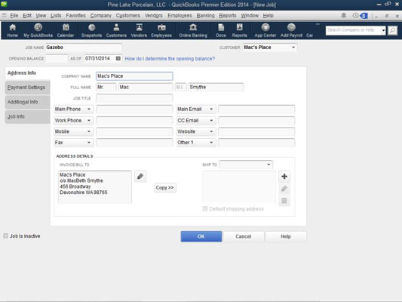Expand the Ship To dropdown

[x=269, y=165]
